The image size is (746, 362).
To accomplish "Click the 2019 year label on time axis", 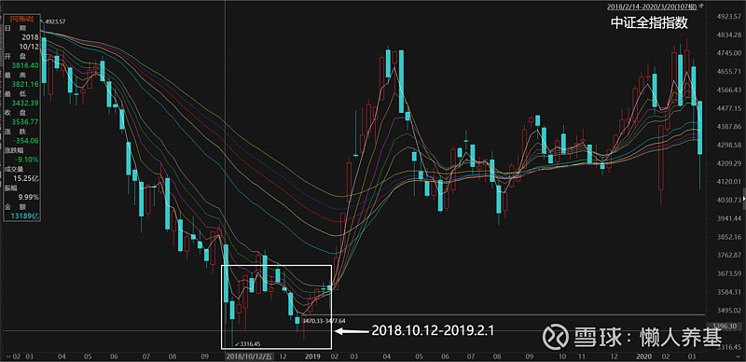I will 312,356.
